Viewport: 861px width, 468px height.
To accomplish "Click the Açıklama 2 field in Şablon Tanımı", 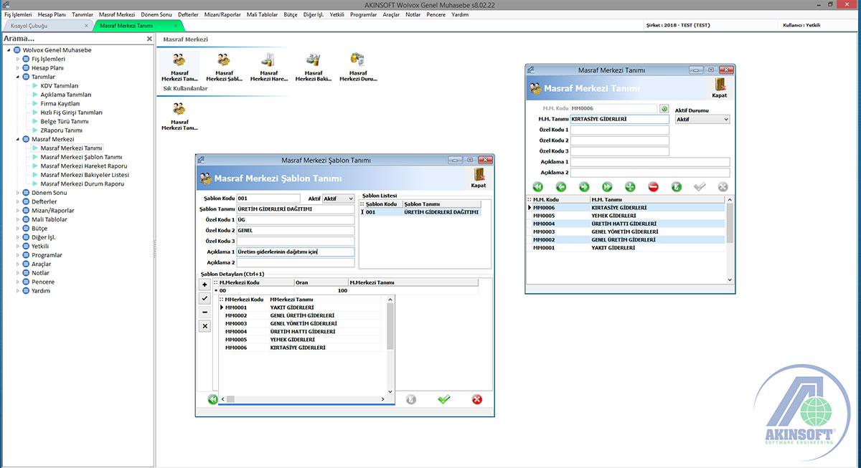I will click(296, 263).
